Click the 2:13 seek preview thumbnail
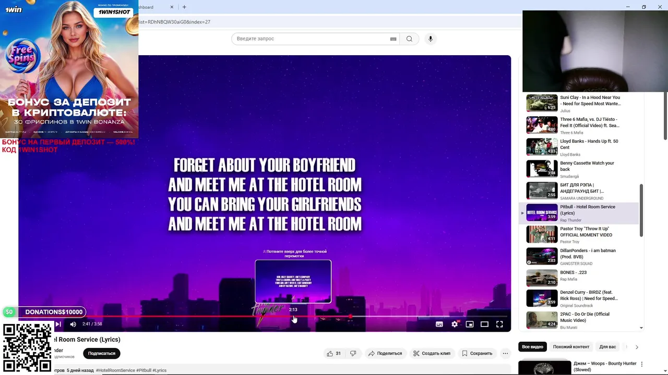 [293, 281]
